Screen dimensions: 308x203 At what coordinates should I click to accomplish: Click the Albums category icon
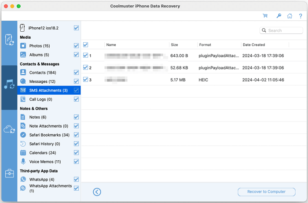tap(23, 55)
